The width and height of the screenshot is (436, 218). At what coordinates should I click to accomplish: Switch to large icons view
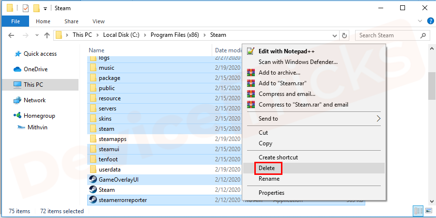[429, 211]
